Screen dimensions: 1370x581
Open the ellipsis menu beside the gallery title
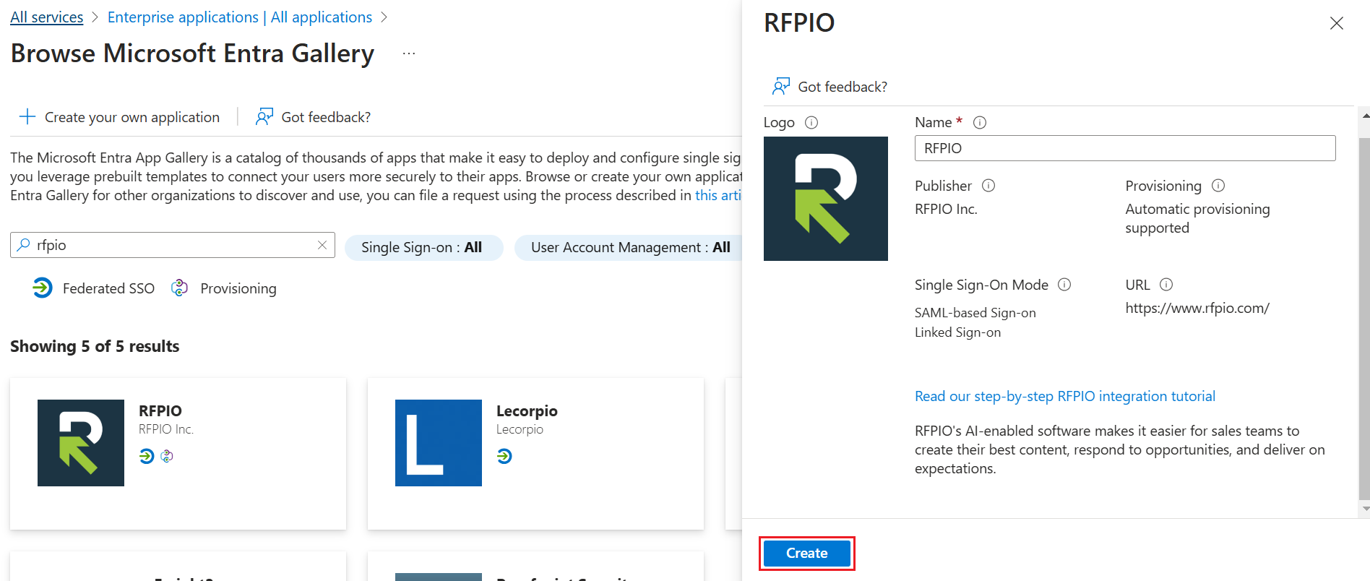(409, 53)
